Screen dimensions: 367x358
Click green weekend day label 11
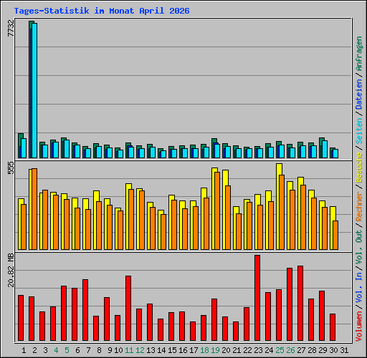click(x=129, y=350)
